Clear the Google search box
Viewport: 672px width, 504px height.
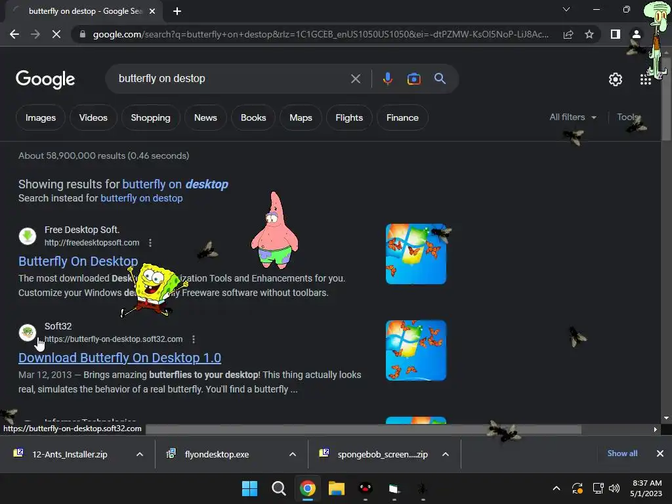[355, 79]
